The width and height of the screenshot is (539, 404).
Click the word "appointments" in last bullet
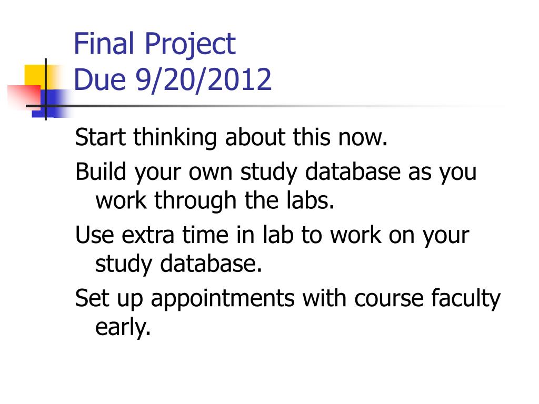223,298
